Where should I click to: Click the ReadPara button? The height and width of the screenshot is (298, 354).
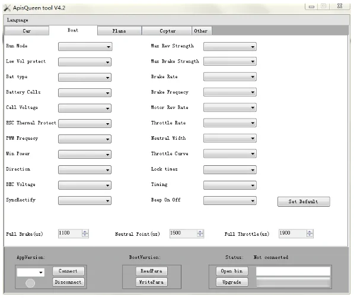[151, 271]
